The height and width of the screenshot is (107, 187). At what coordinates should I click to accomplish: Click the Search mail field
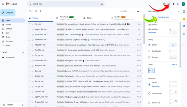66,4
